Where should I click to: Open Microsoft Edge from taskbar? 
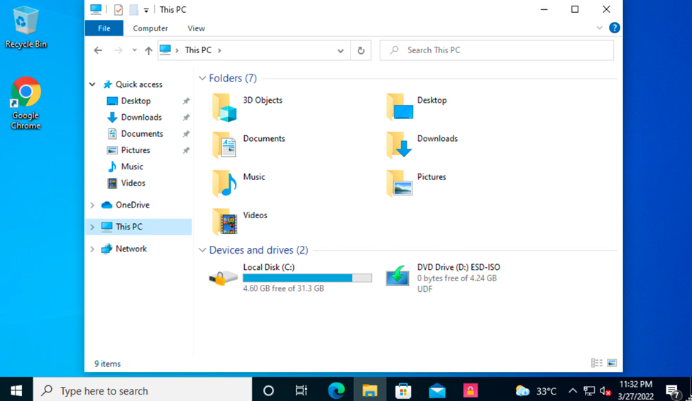(x=336, y=390)
